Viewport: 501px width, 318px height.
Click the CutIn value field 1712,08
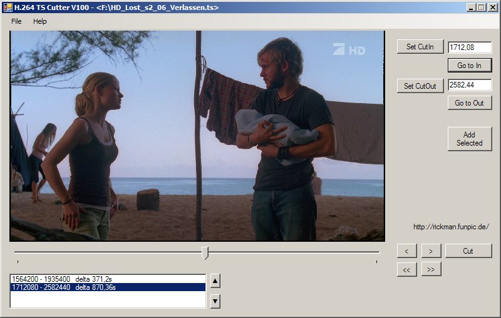click(470, 47)
